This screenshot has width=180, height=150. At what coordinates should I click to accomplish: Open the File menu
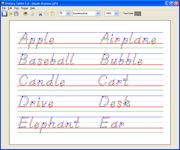coord(4,8)
